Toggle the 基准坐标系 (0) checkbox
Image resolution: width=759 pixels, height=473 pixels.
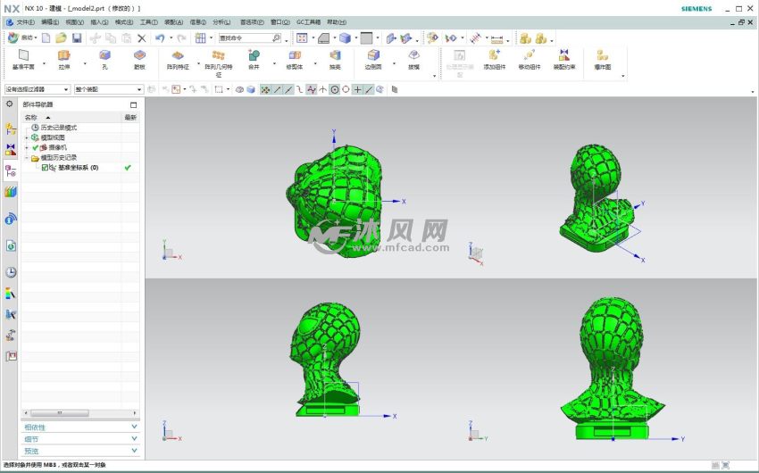46,168
